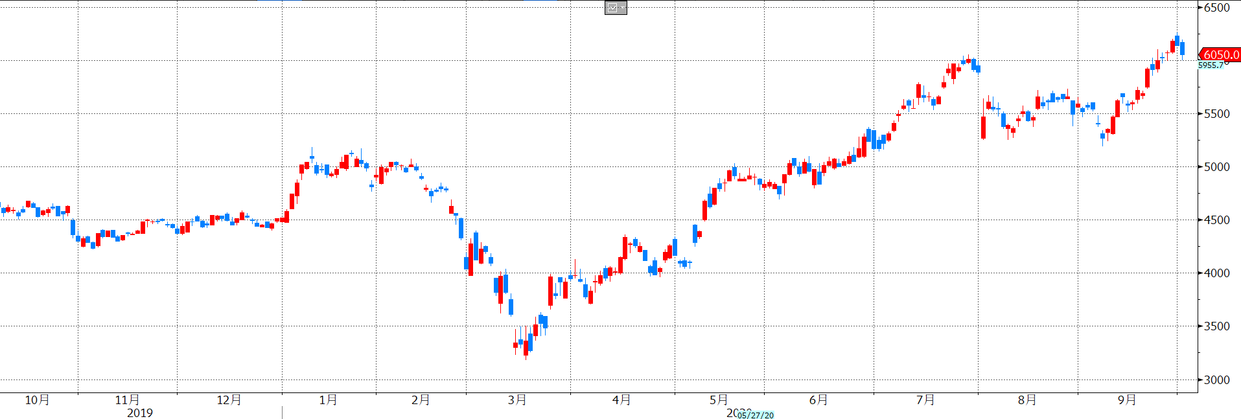Select the 5955.7 crosshair price label
1241x419 pixels.
(x=1211, y=65)
